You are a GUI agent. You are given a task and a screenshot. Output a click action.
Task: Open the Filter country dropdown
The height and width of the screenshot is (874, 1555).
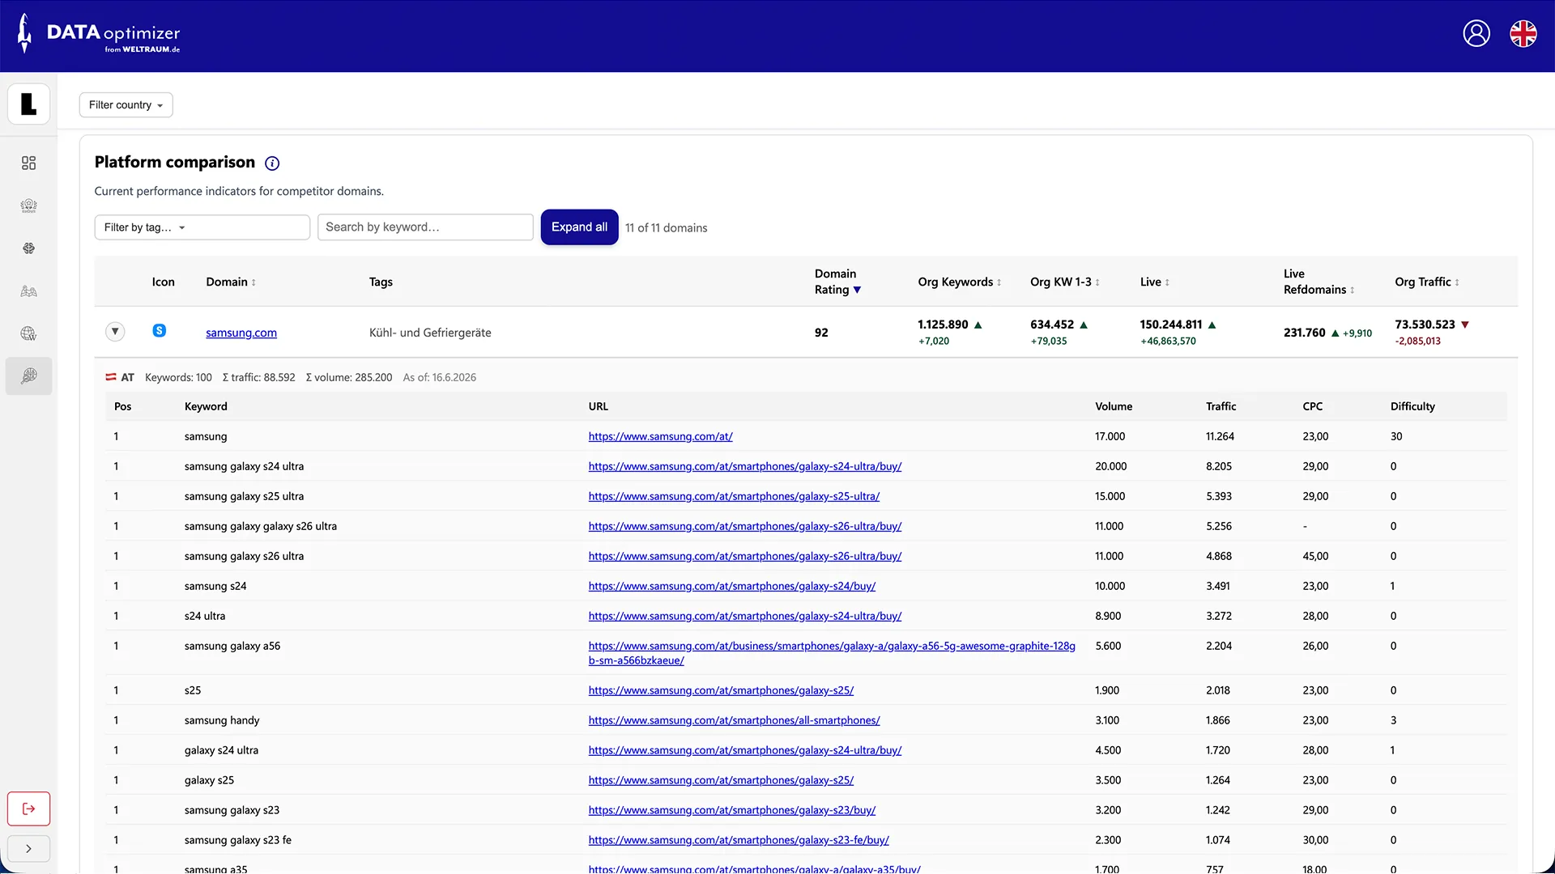click(x=126, y=105)
